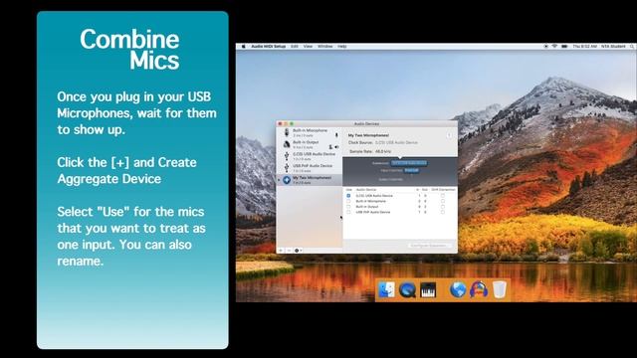The width and height of the screenshot is (637, 358).
Task: Enable Drift Correction for USB PnP Audio Device
Action: point(443,212)
